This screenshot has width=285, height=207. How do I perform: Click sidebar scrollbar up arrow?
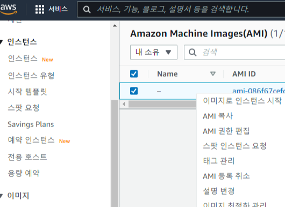click(x=115, y=26)
